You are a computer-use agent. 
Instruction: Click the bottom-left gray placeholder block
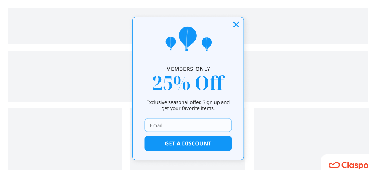[x=65, y=139]
